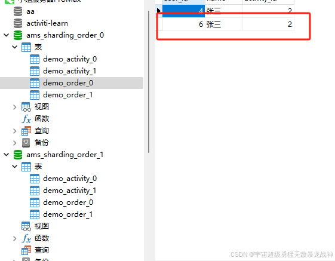Select demo_activity_0 table in ams_sharding_order_0

70,59
